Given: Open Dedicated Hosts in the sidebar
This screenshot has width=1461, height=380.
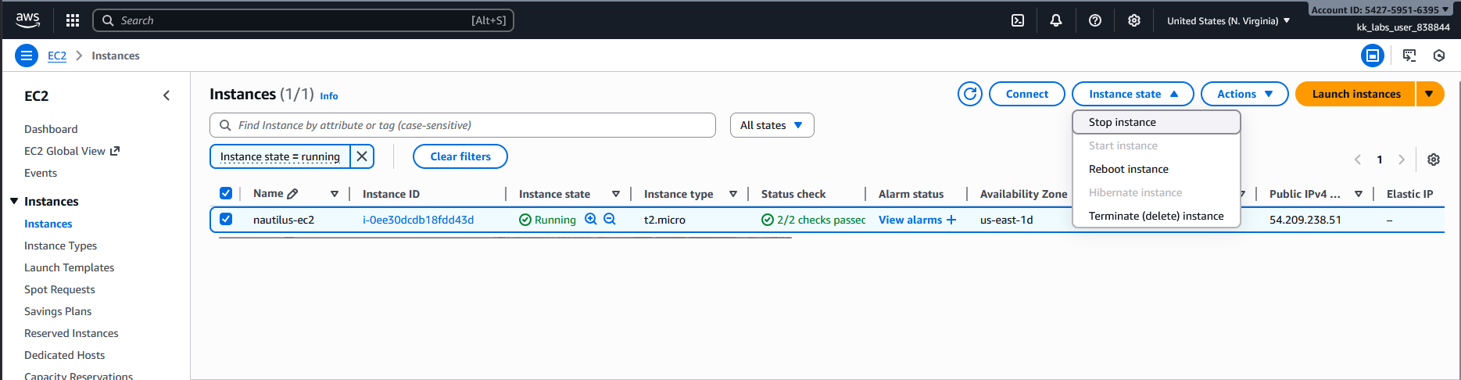Looking at the screenshot, I should (x=64, y=355).
